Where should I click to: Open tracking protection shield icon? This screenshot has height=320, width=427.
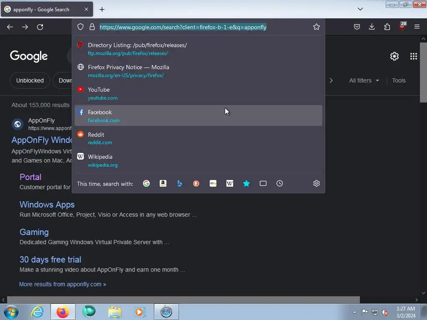(x=80, y=27)
